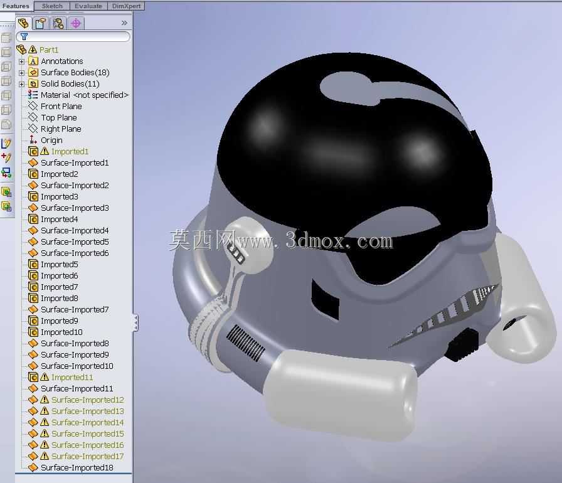Select the Origin item
Viewport: 562px width, 483px height.
(x=51, y=140)
